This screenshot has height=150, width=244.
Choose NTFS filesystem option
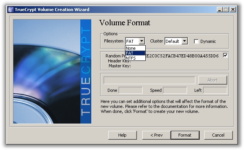135,58
